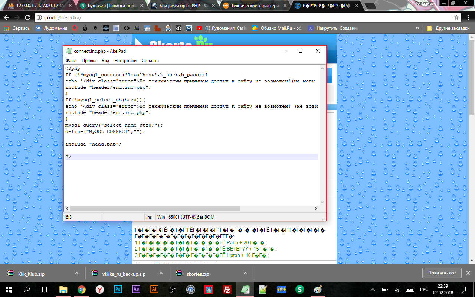Image resolution: width=475 pixels, height=297 pixels.
Task: Open Task View on the taskbar
Action: tap(45, 290)
